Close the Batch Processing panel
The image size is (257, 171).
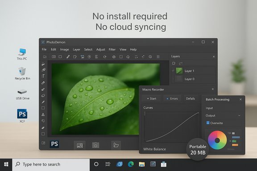coord(240,99)
